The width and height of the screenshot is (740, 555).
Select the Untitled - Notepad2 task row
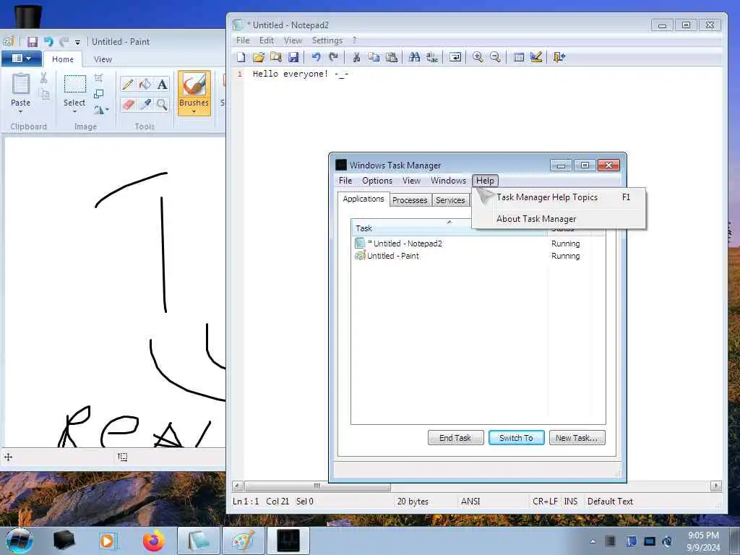click(x=478, y=244)
